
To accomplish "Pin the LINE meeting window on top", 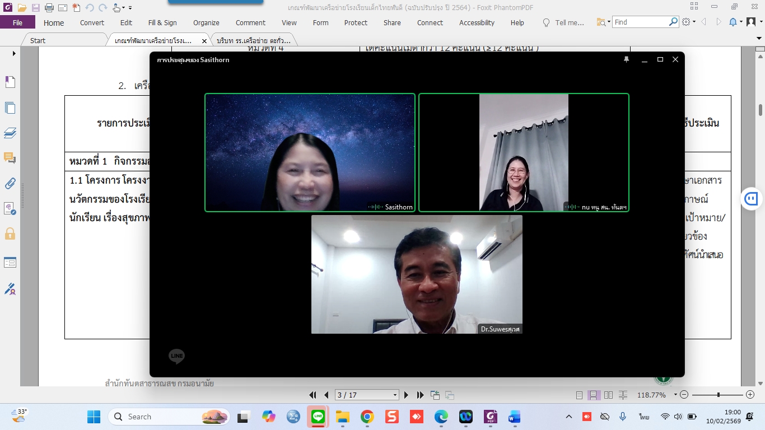I will (627, 59).
